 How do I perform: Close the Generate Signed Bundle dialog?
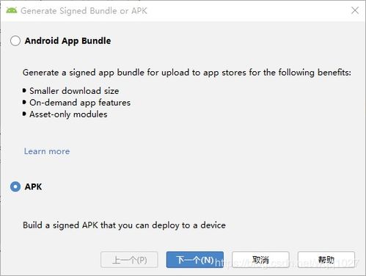(355, 10)
